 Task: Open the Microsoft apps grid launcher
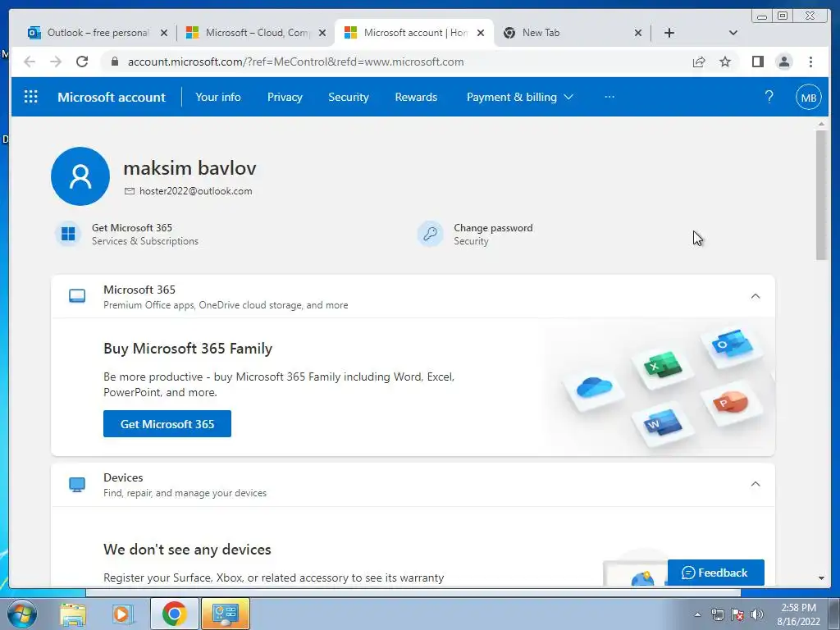pos(31,97)
